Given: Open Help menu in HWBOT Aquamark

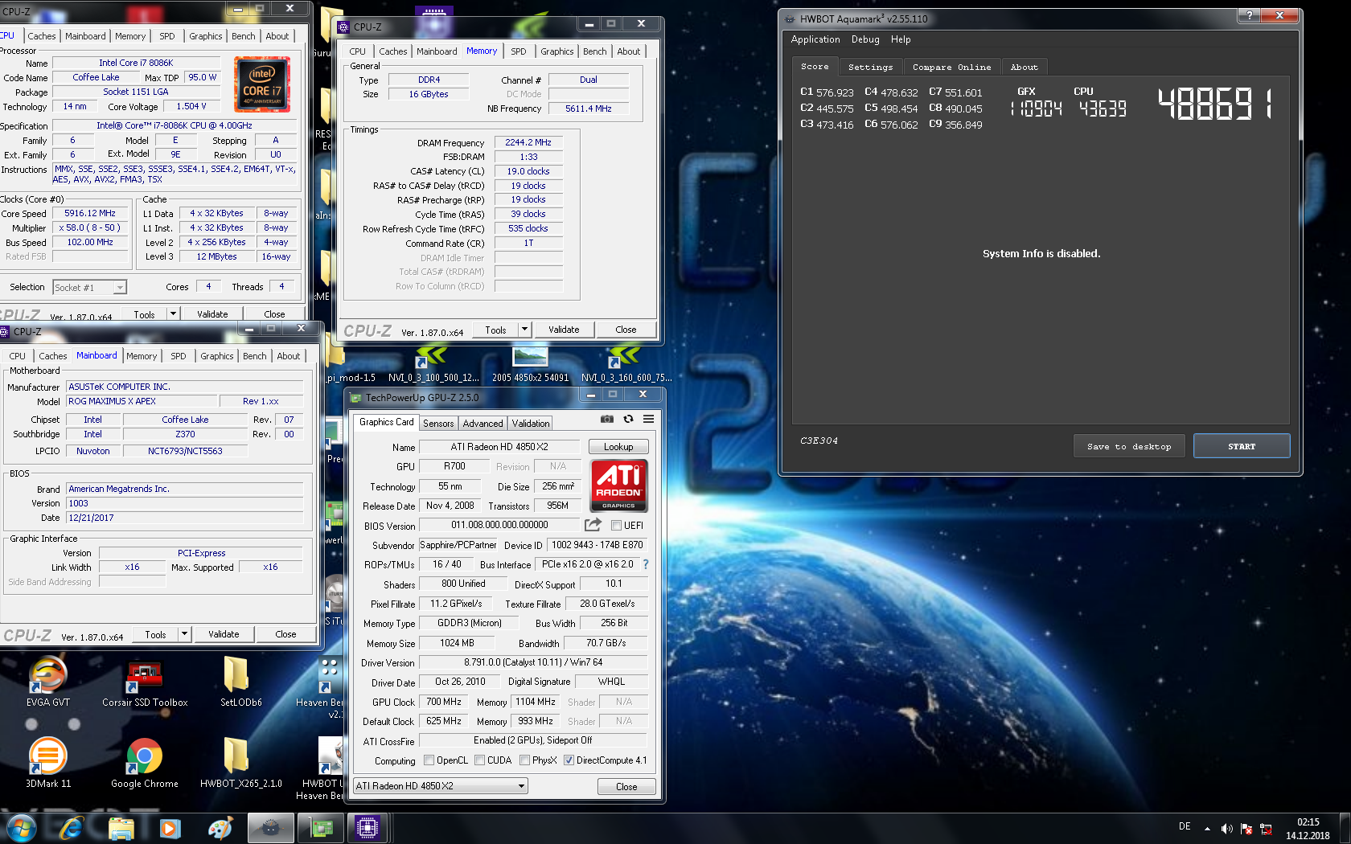Looking at the screenshot, I should [x=901, y=39].
